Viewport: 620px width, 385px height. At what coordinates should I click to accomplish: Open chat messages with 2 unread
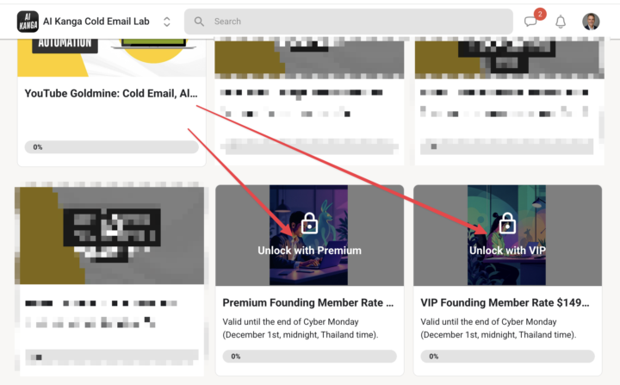(x=530, y=22)
